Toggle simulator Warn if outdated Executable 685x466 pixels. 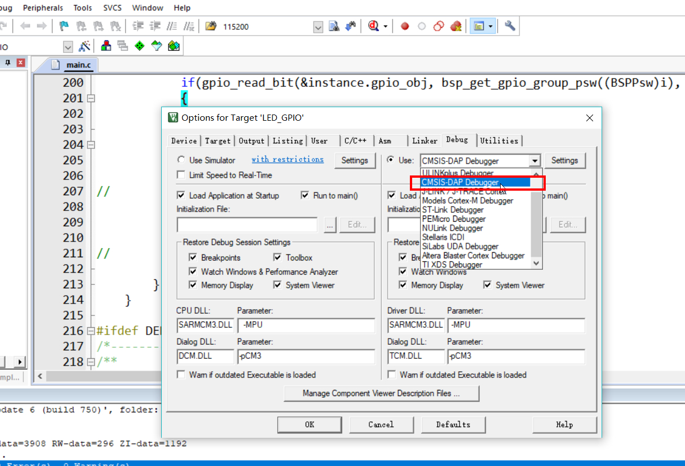[x=181, y=375]
